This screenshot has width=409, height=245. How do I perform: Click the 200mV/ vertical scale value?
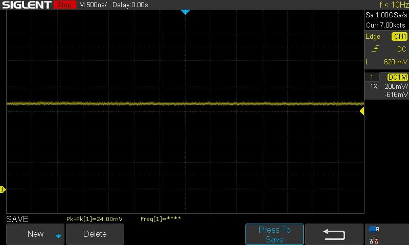pos(396,86)
